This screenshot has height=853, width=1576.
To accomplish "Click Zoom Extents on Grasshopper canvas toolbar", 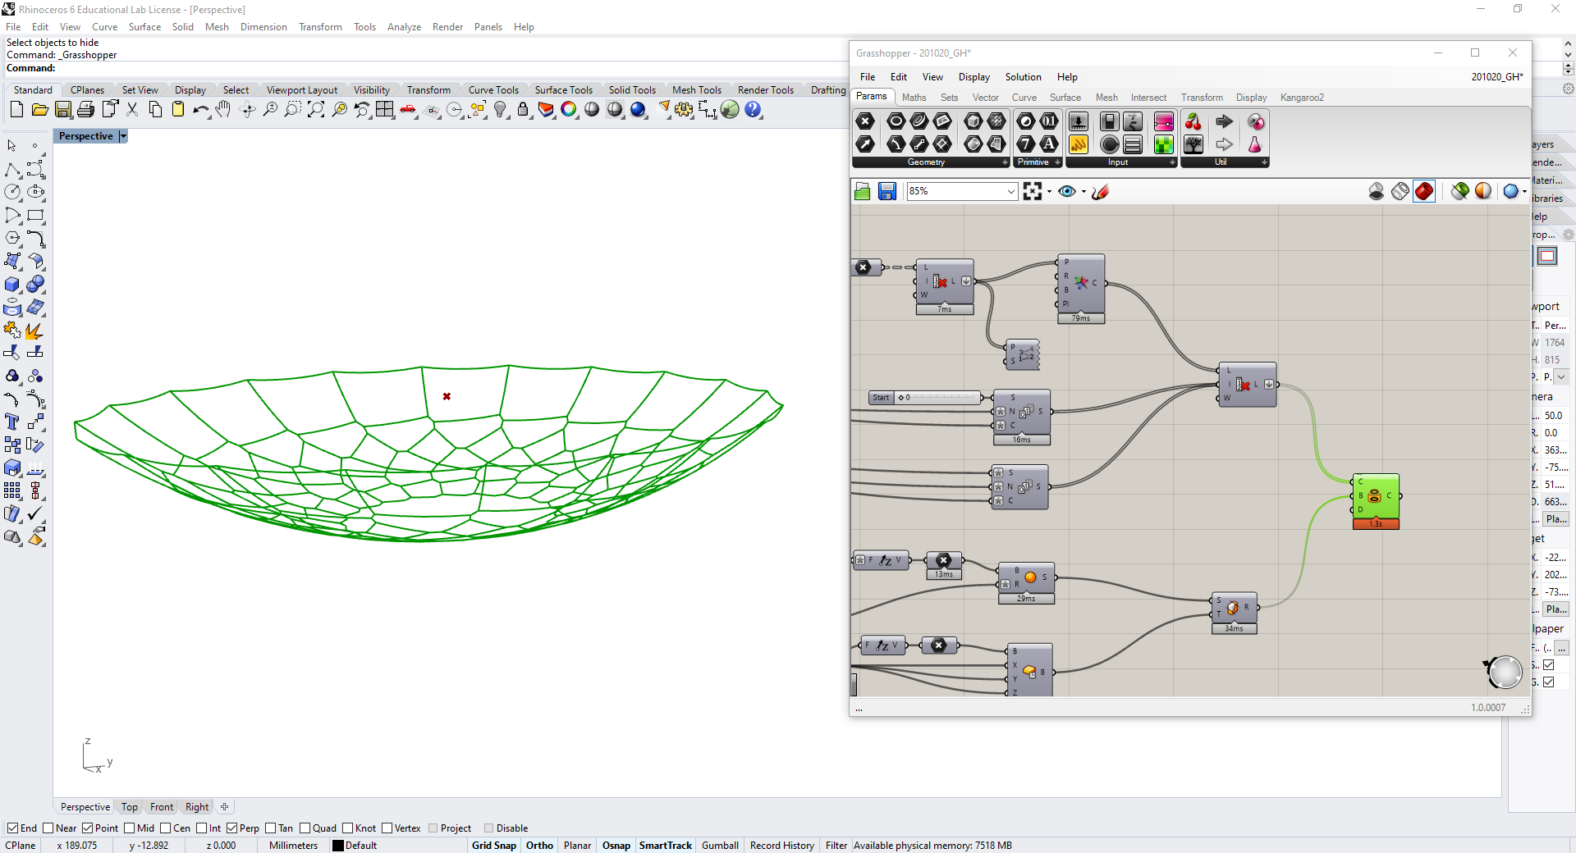I will pyautogui.click(x=1033, y=191).
